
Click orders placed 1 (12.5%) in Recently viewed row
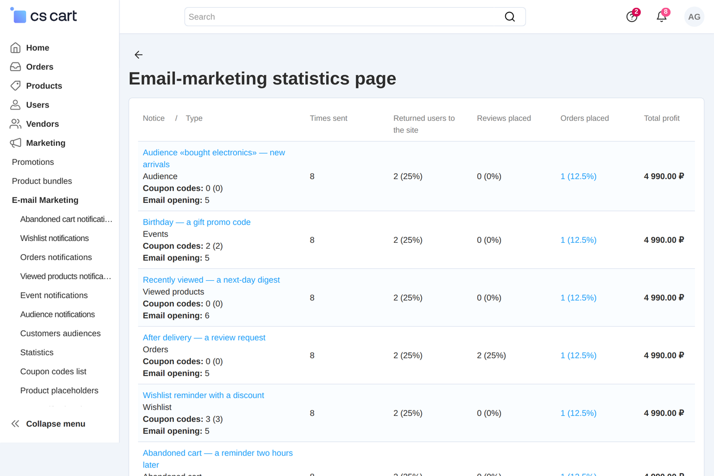pos(578,297)
